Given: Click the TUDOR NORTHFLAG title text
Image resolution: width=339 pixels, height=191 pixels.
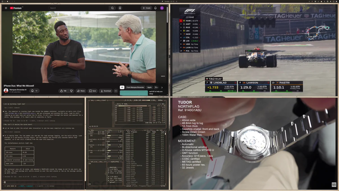Looking at the screenshot, I should 189,104.
